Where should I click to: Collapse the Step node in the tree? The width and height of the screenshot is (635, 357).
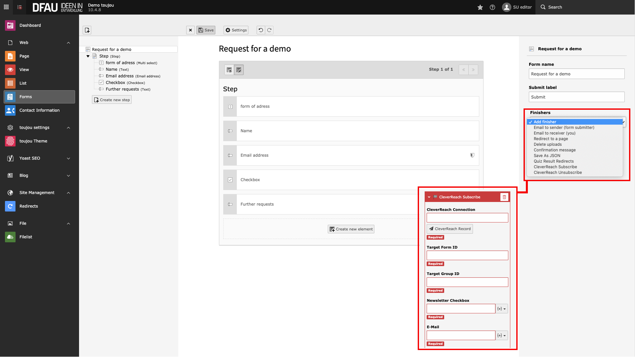[x=88, y=56]
